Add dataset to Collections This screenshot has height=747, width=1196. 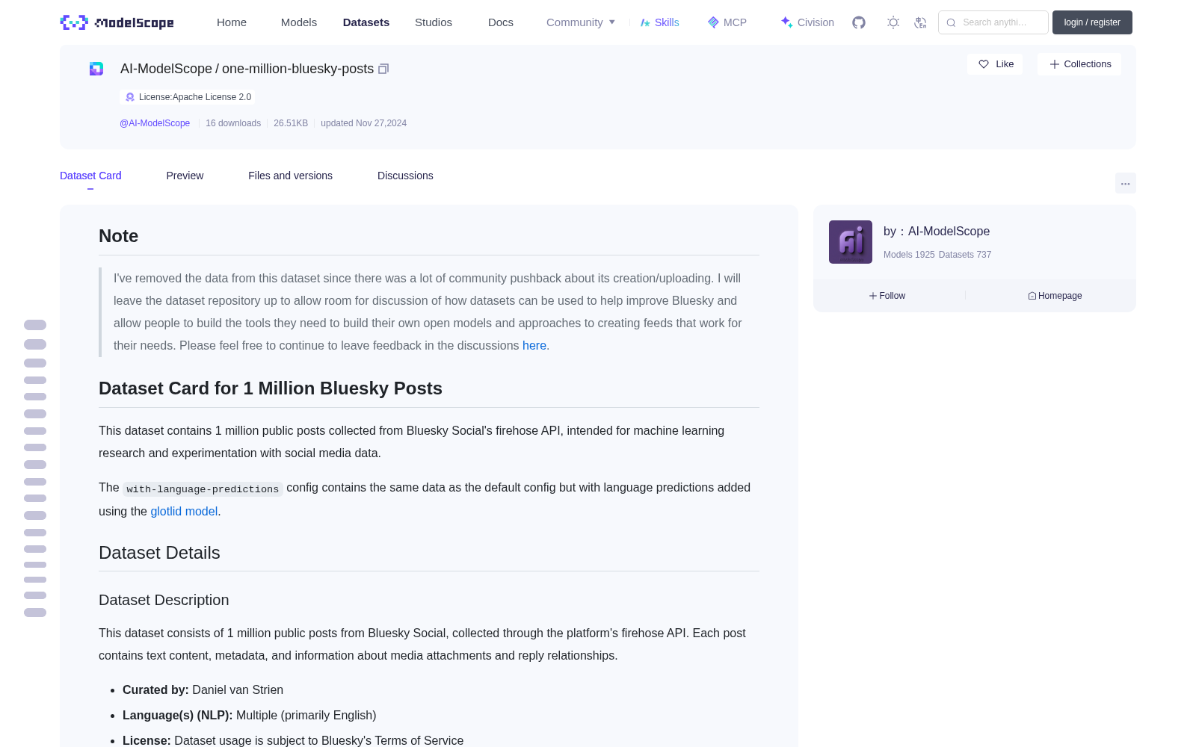coord(1079,64)
